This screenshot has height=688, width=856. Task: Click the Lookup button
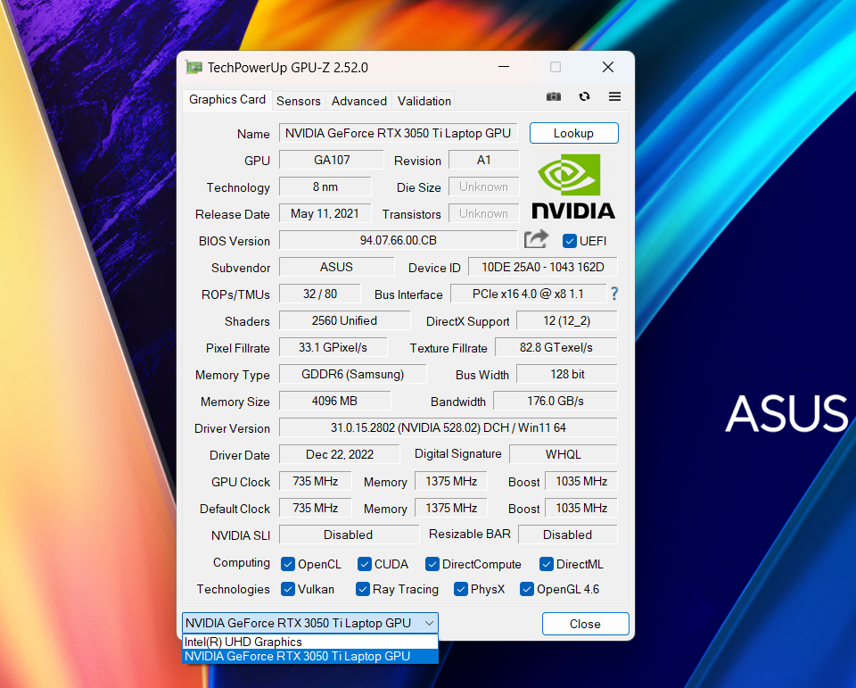click(573, 133)
